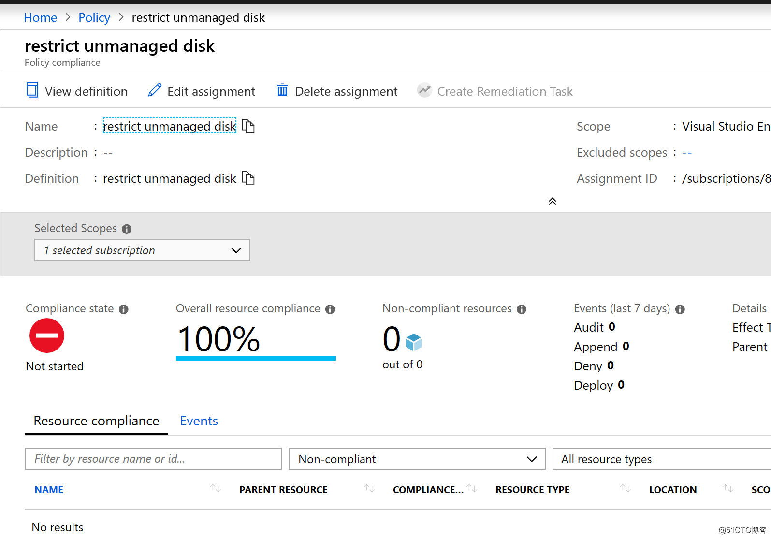The width and height of the screenshot is (771, 539).
Task: Show info tooltip for Selected Scopes
Action: pyautogui.click(x=127, y=229)
